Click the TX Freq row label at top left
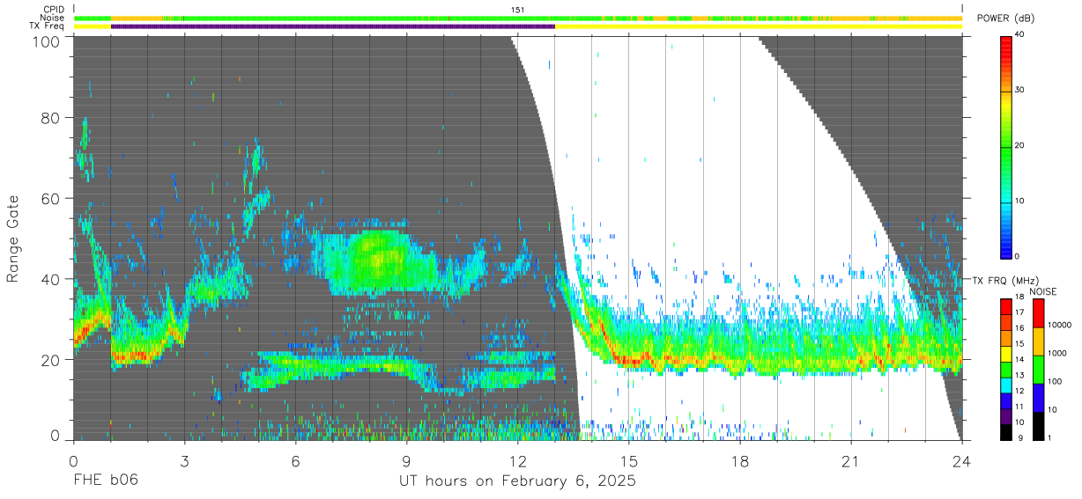 click(x=48, y=26)
